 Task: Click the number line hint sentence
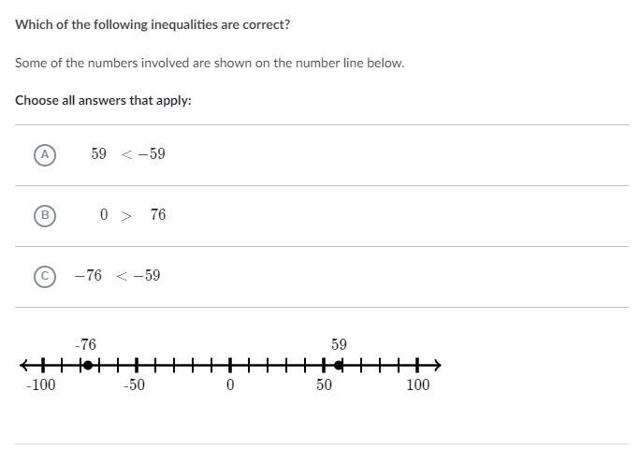coord(210,64)
